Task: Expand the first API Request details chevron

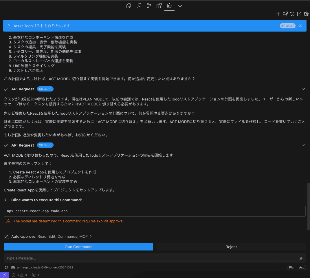Action: (x=303, y=89)
